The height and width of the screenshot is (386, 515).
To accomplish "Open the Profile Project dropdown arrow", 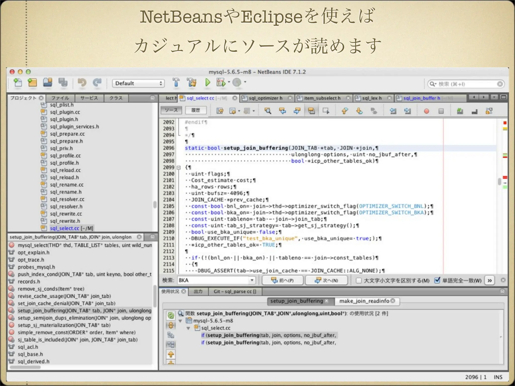I will click(245, 82).
